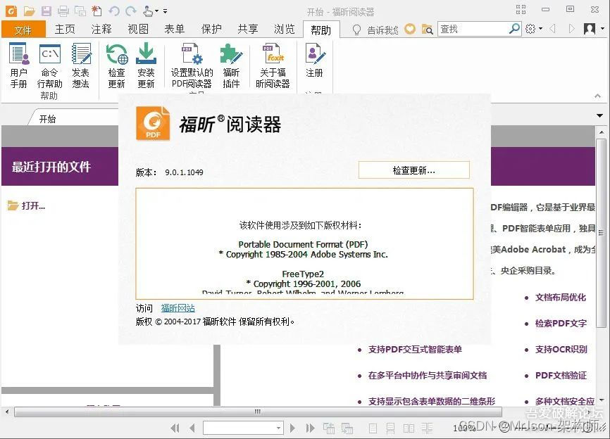The image size is (610, 439).
Task: Click Post Your Idea (发表想法) icon
Action: 81,65
